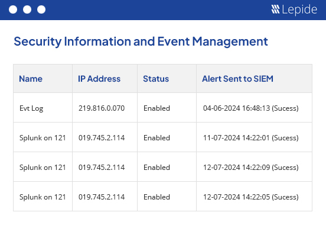This screenshot has width=326, height=225.
Task: Select Splunk on 121 in the 14:22:05 row
Action: click(43, 197)
